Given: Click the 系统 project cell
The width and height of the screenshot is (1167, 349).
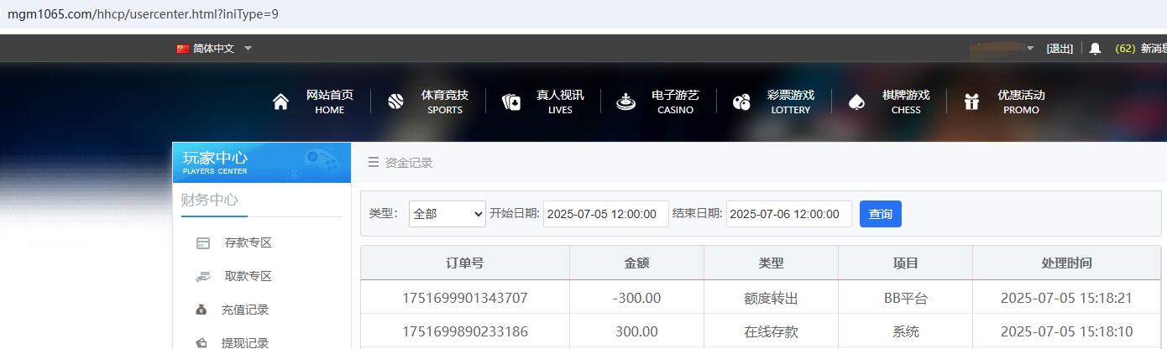Looking at the screenshot, I should tap(905, 331).
